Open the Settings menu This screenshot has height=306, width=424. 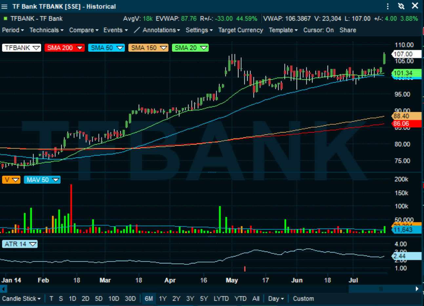coord(199,30)
